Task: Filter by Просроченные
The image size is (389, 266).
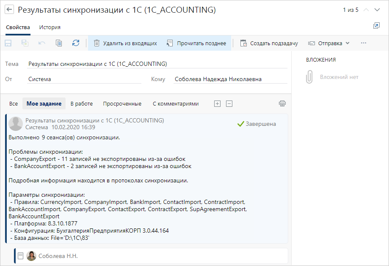Action: tap(122, 103)
